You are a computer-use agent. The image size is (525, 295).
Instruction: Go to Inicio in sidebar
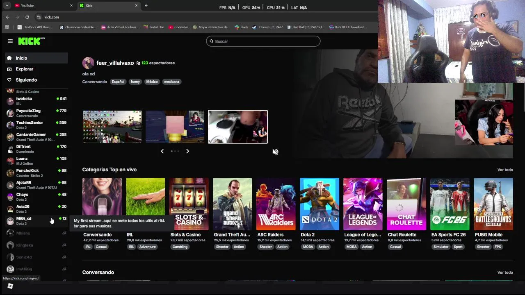[36, 58]
